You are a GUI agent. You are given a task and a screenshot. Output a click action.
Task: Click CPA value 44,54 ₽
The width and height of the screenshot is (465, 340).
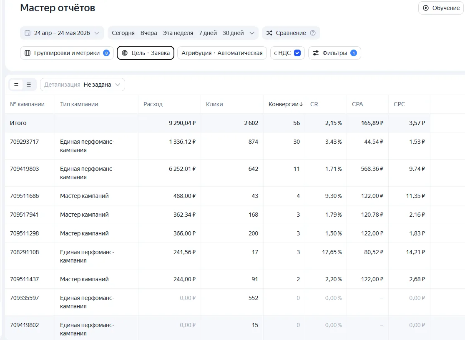click(x=374, y=142)
